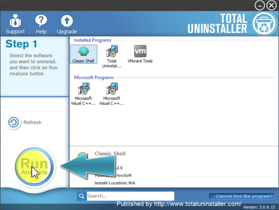
Task: Focus the Search input field
Action: [x=130, y=196]
